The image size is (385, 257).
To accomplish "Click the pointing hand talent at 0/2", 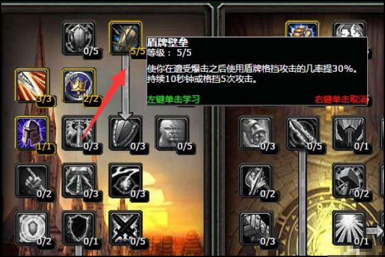I will (x=32, y=181).
